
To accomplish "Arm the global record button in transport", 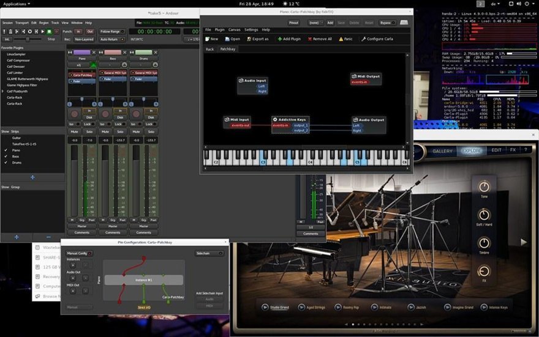I will click(56, 32).
